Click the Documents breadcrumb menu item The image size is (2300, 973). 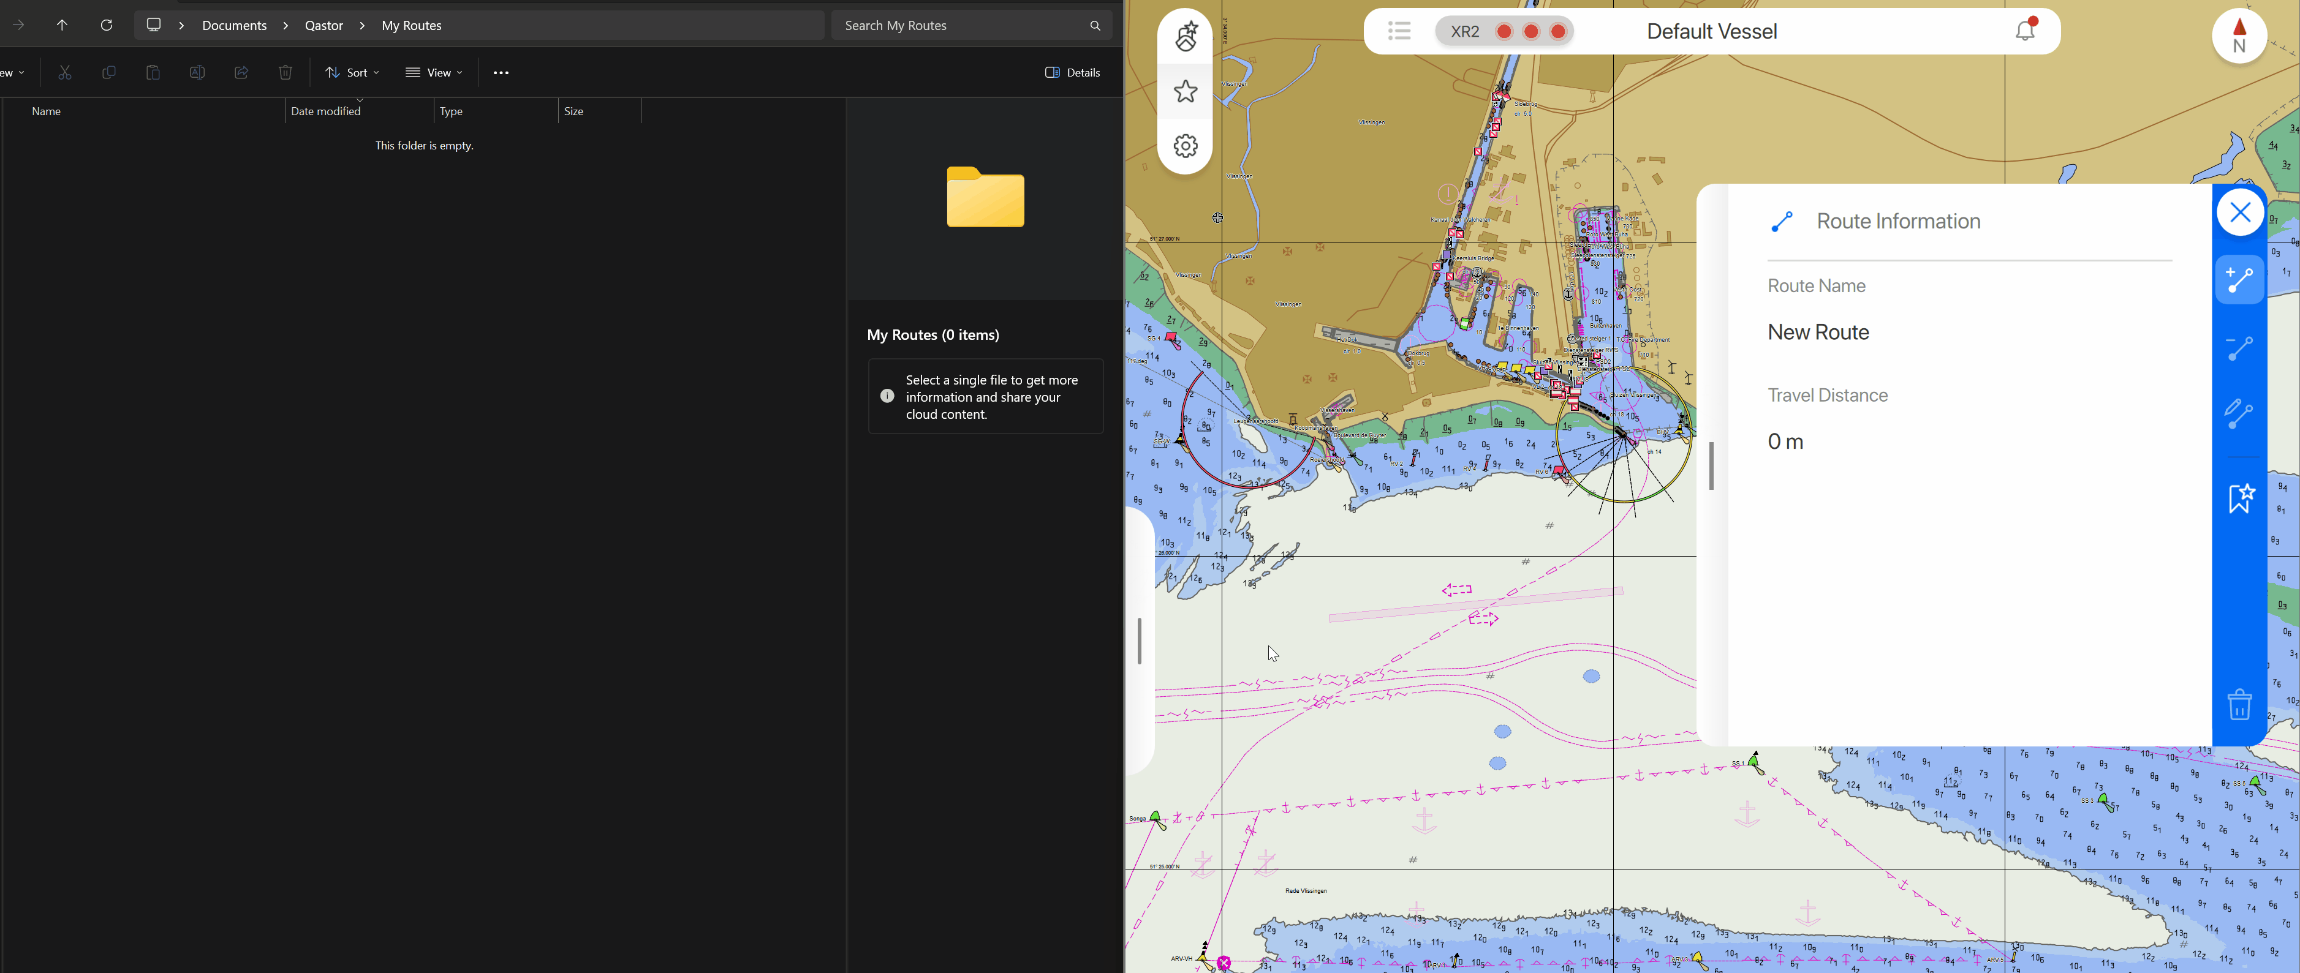click(235, 25)
